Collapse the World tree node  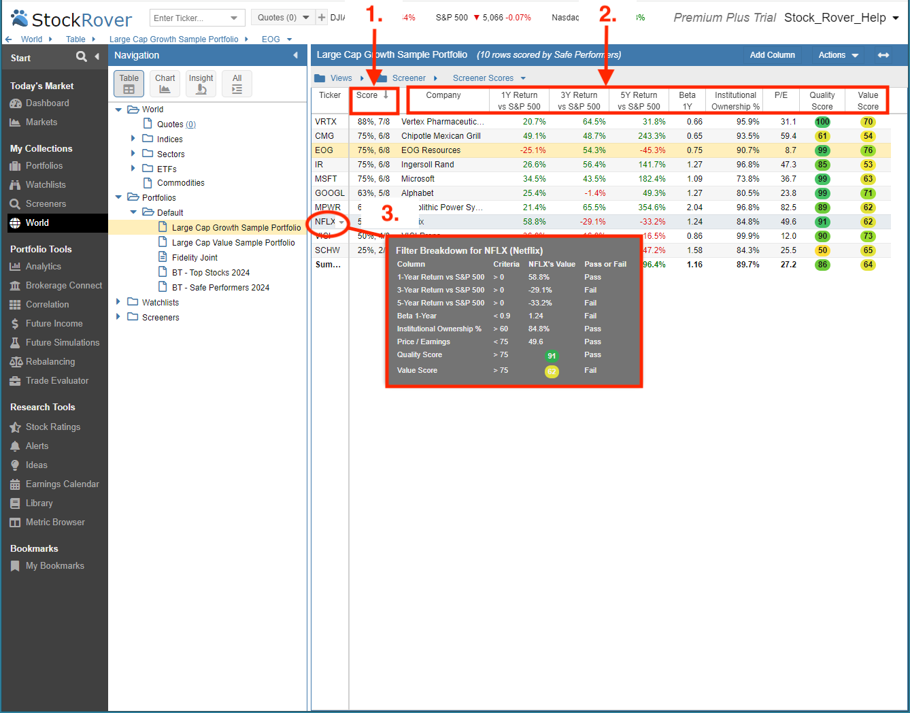(x=118, y=110)
